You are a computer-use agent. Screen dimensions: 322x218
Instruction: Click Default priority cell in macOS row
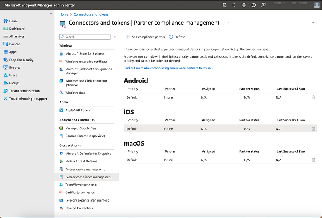[132, 160]
